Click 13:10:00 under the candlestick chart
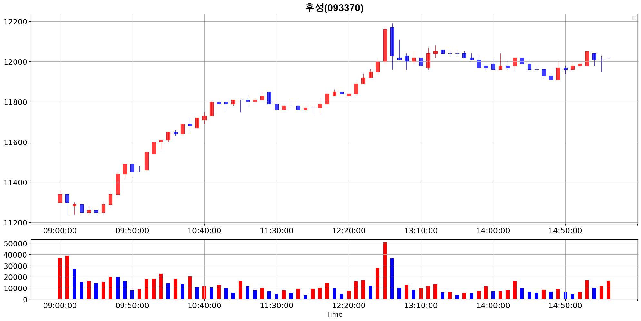The width and height of the screenshot is (641, 321). point(421,231)
